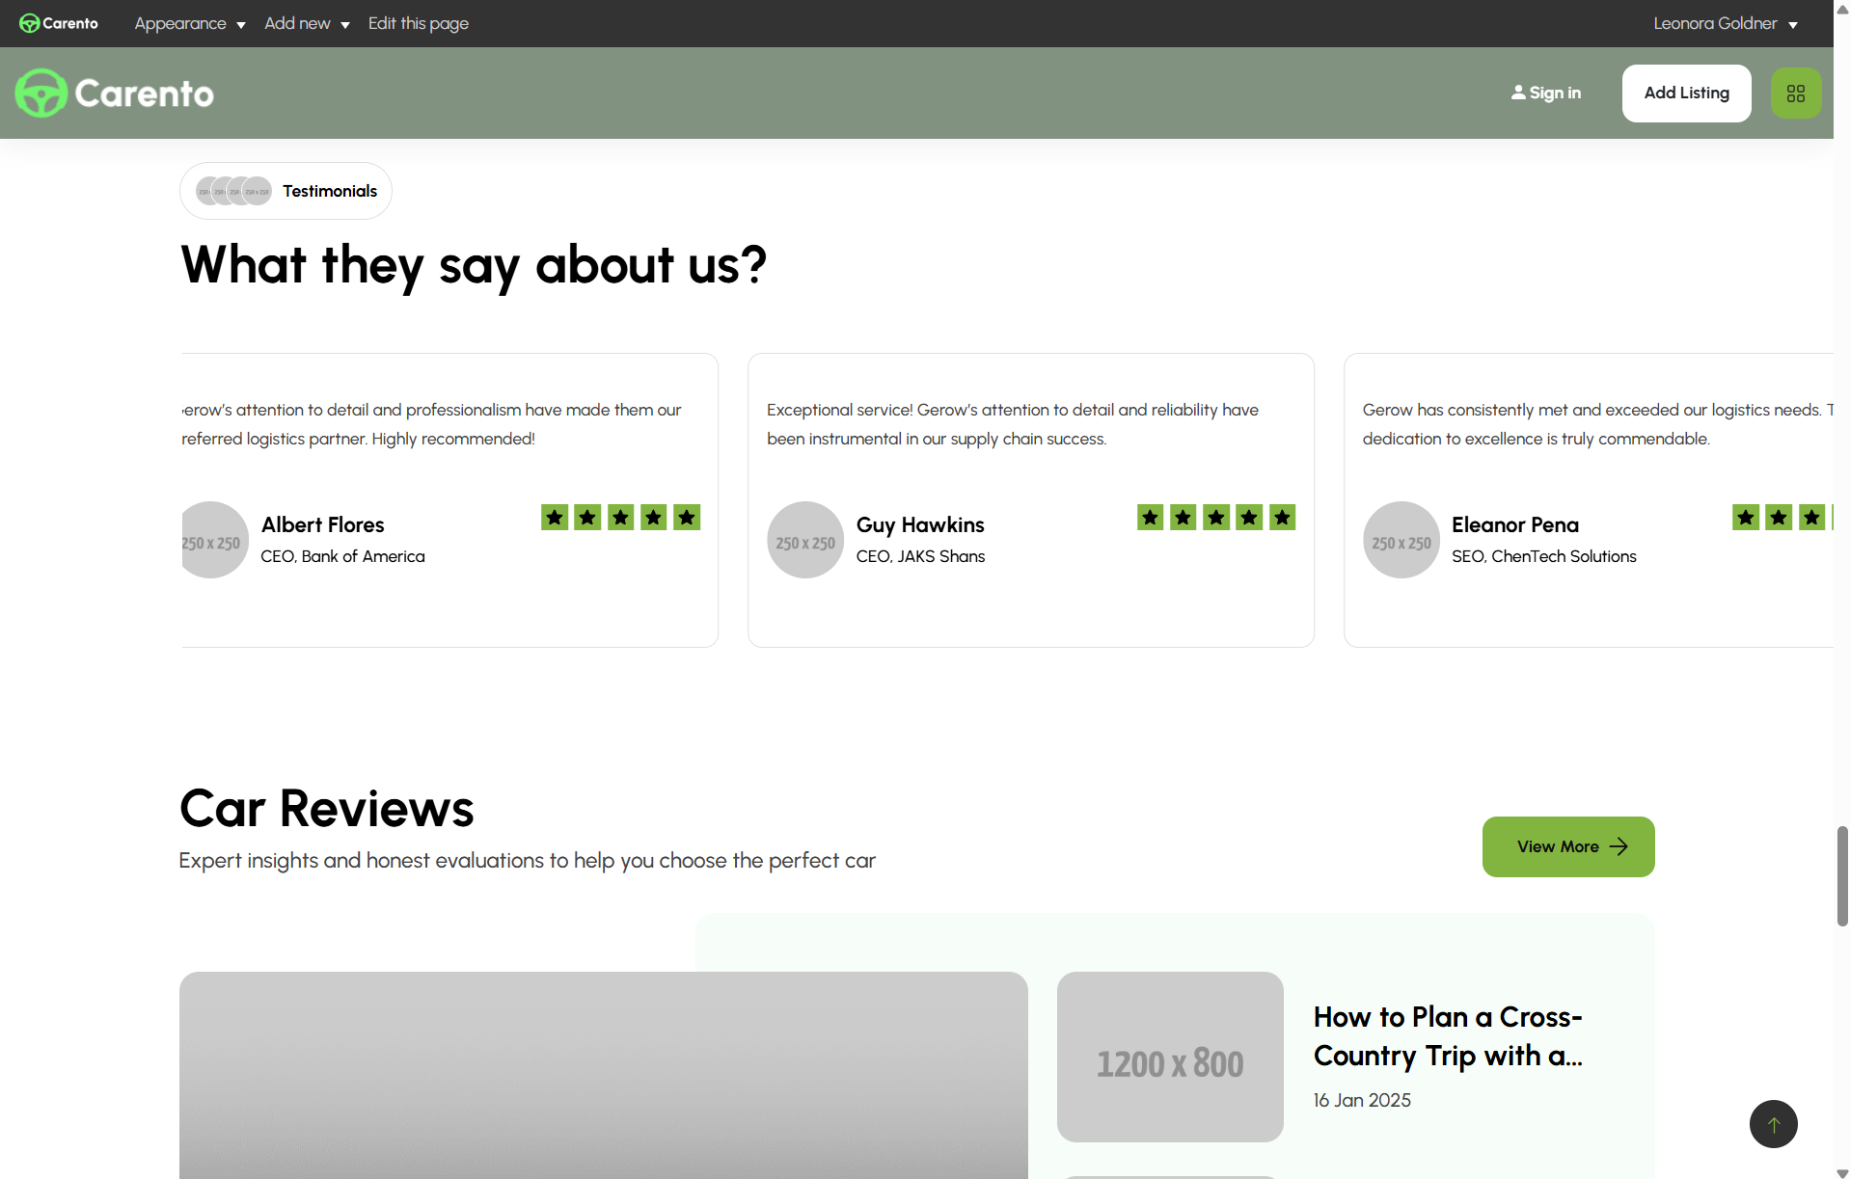Screen dimensions: 1850x1179
Task: Click Guy Hawkins avatar image
Action: pyautogui.click(x=805, y=540)
